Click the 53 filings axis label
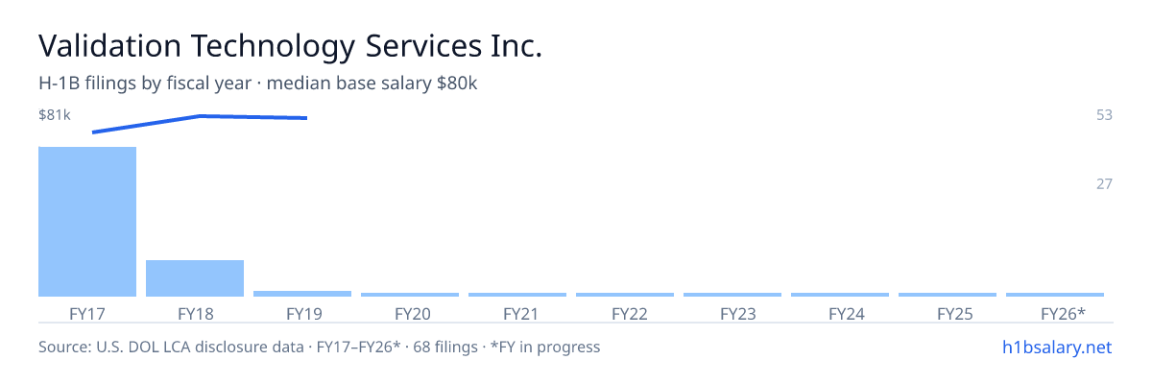The width and height of the screenshot is (1152, 384). tap(1104, 115)
